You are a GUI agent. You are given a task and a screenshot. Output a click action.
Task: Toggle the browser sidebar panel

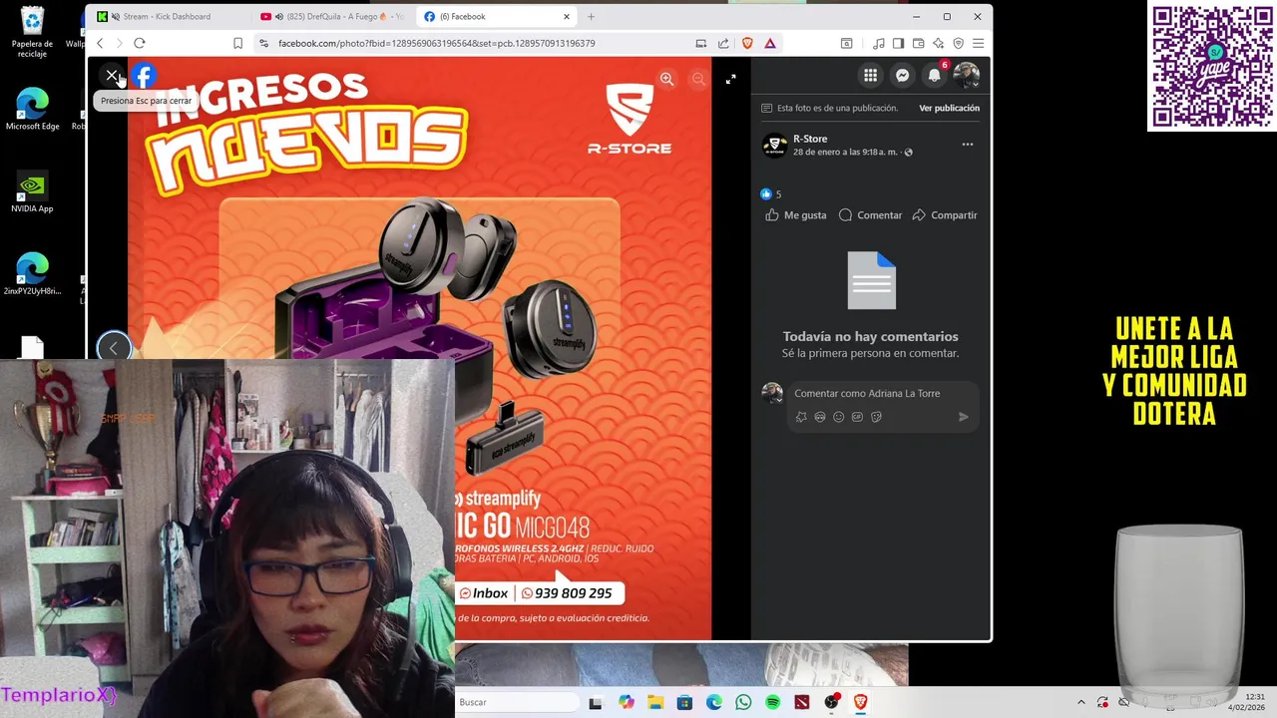coord(898,43)
